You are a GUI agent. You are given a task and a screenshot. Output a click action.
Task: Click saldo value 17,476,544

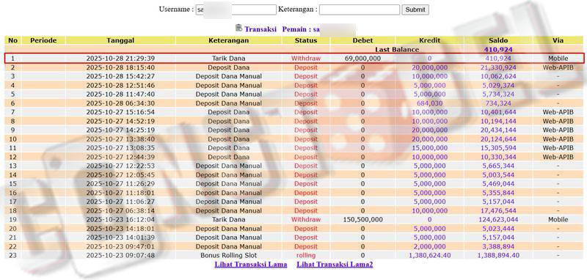498,210
